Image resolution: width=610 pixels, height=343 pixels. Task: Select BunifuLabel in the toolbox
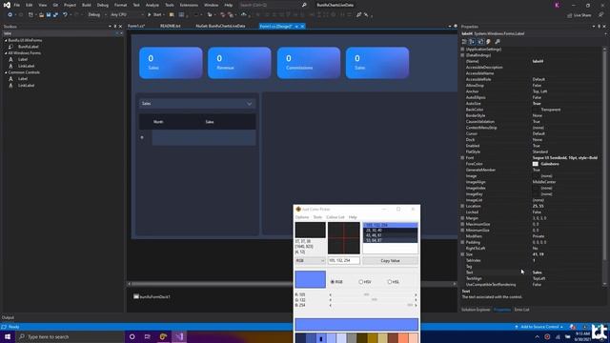[x=28, y=47]
